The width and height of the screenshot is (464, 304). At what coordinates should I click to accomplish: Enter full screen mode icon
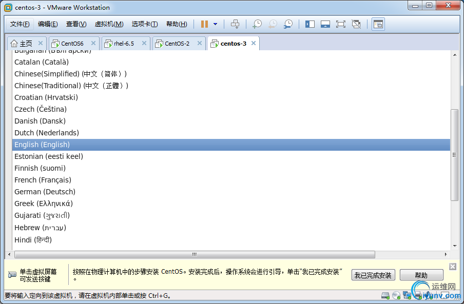pyautogui.click(x=341, y=24)
